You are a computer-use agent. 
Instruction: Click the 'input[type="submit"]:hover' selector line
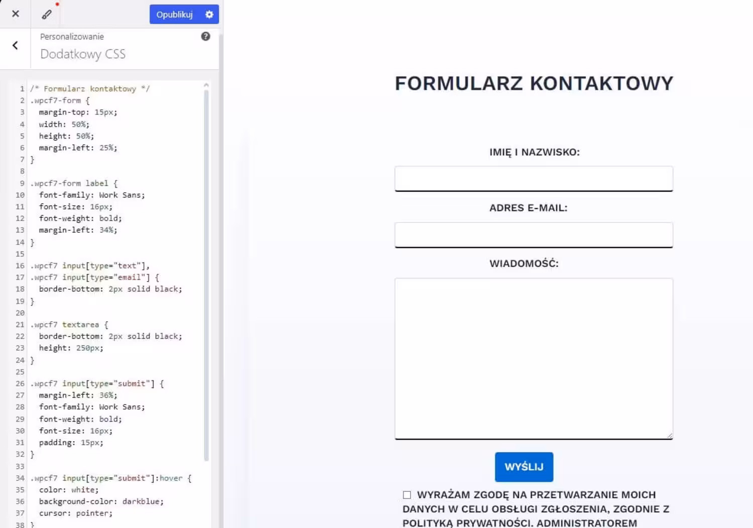click(111, 478)
